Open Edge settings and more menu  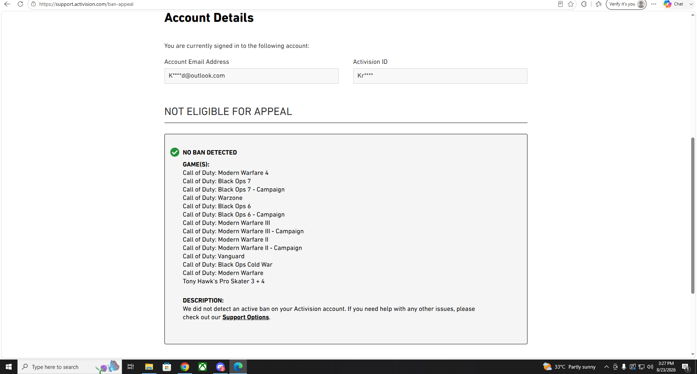coord(654,4)
